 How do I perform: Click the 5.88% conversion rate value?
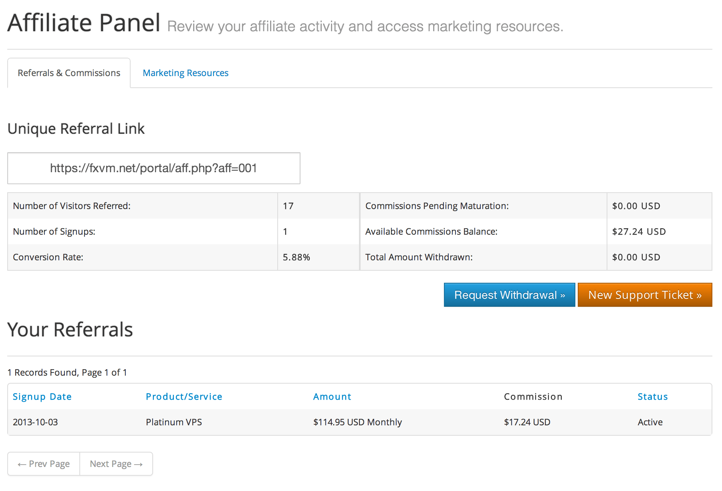296,257
